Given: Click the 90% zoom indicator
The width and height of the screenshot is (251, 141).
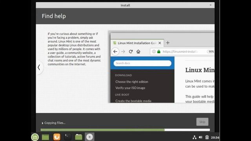Looking at the screenshot, I should [x=211, y=51].
